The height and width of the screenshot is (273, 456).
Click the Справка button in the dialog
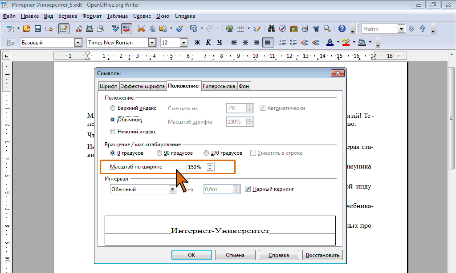[x=279, y=255]
